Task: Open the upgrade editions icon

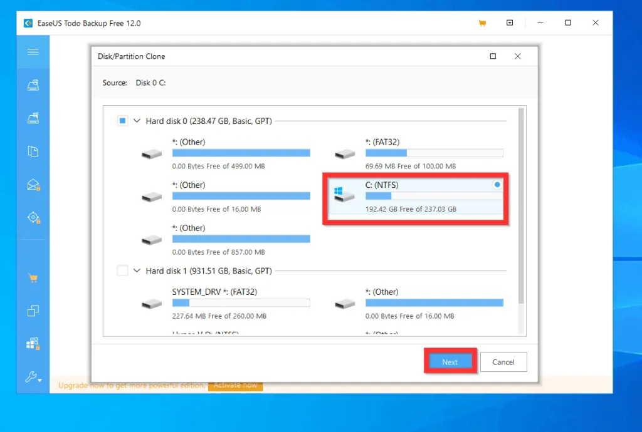Action: tap(33, 343)
